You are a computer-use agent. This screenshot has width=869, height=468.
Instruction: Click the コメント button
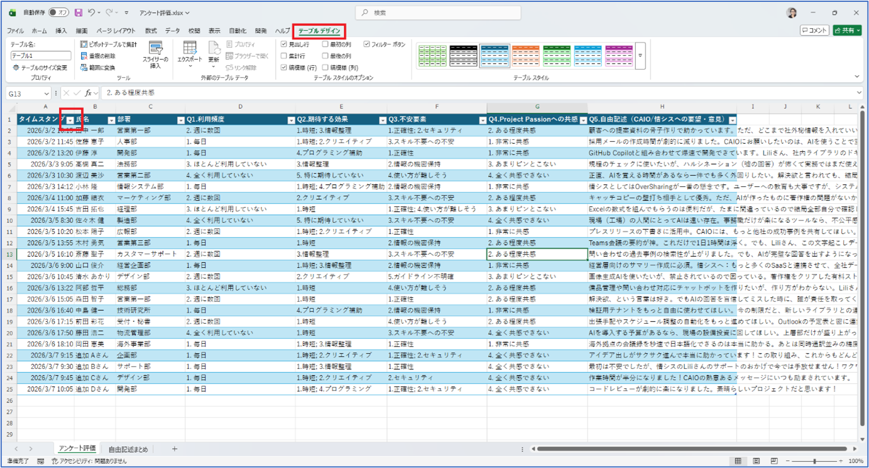tap(814, 30)
